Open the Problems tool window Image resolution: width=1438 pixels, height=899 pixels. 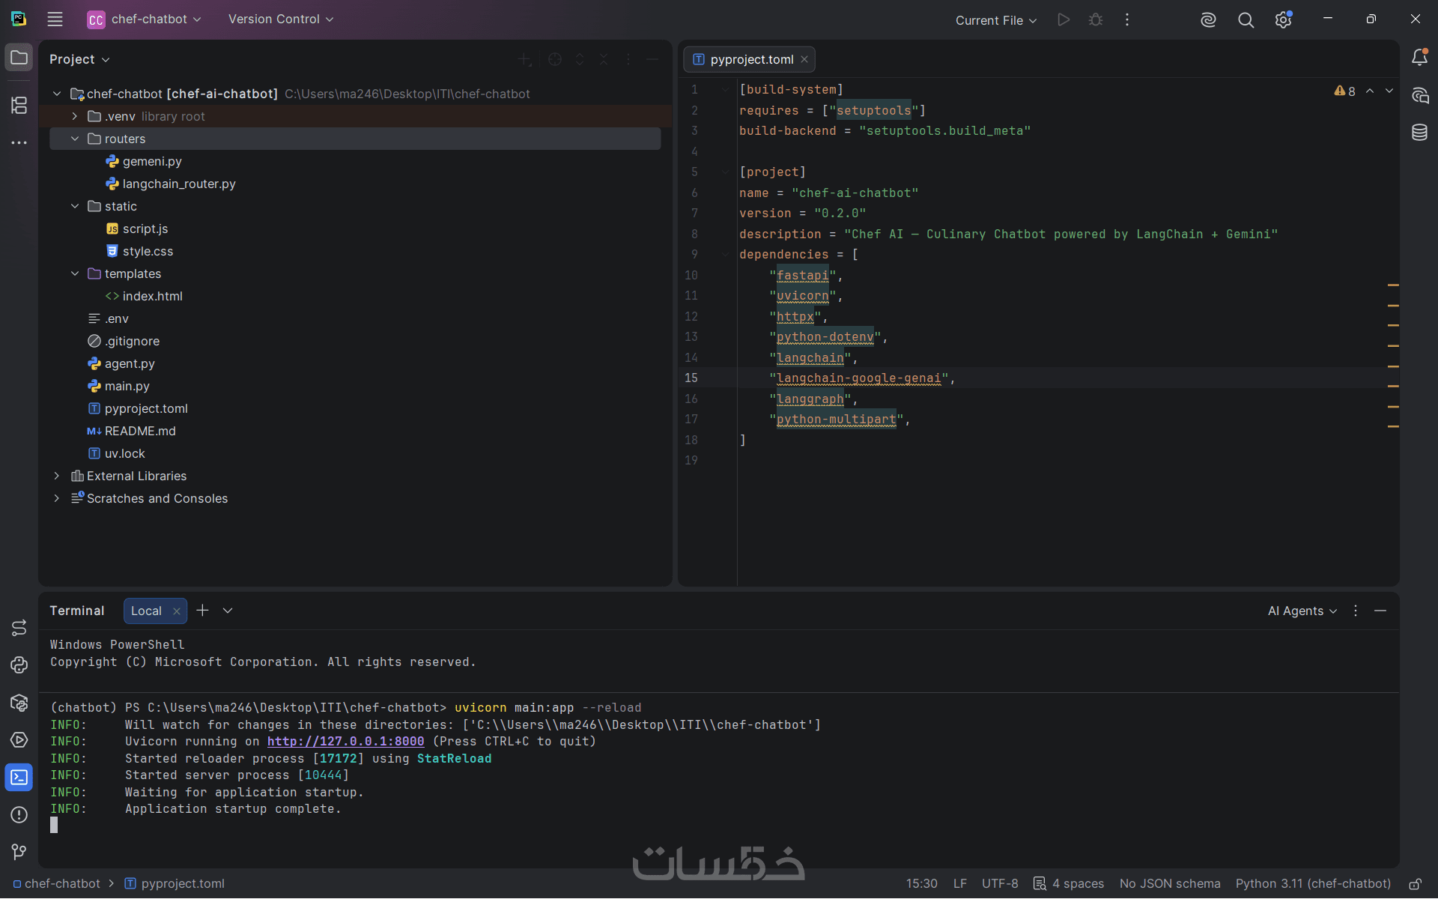19,815
